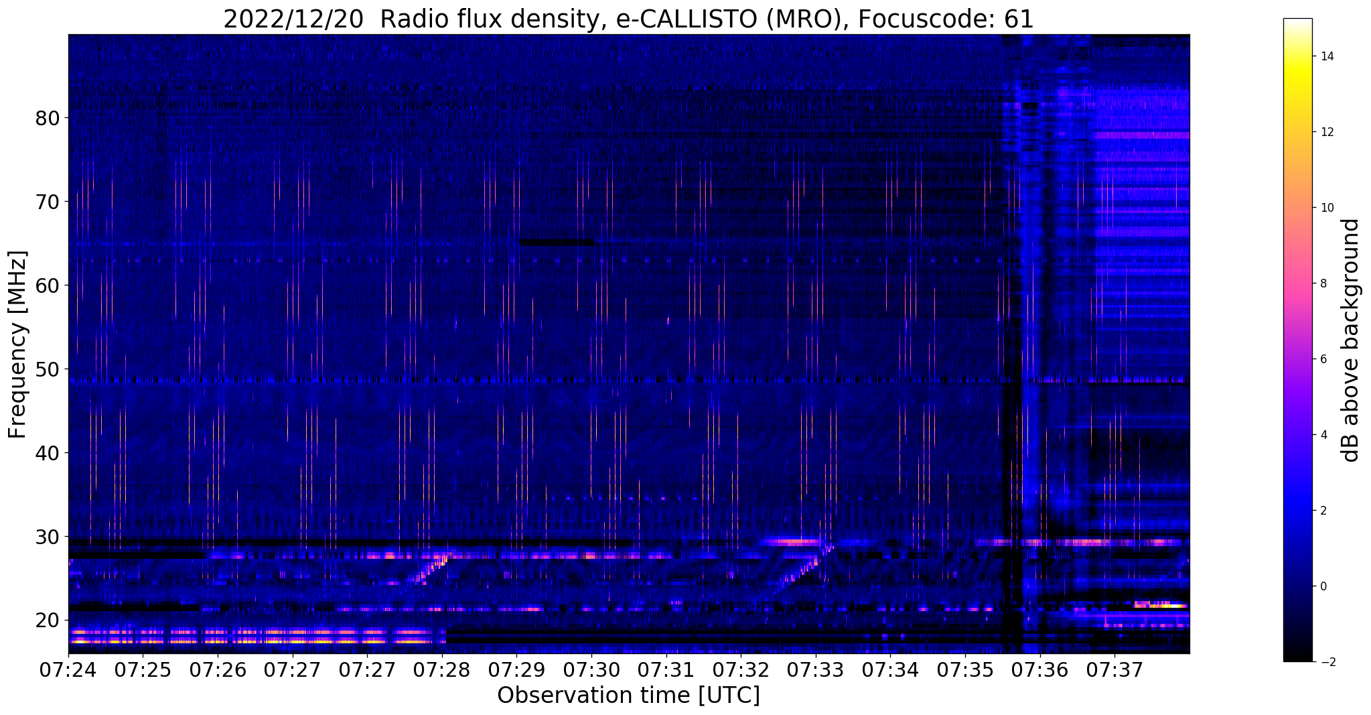
Task: Click the colorbar tick label 4
Action: tap(1322, 435)
